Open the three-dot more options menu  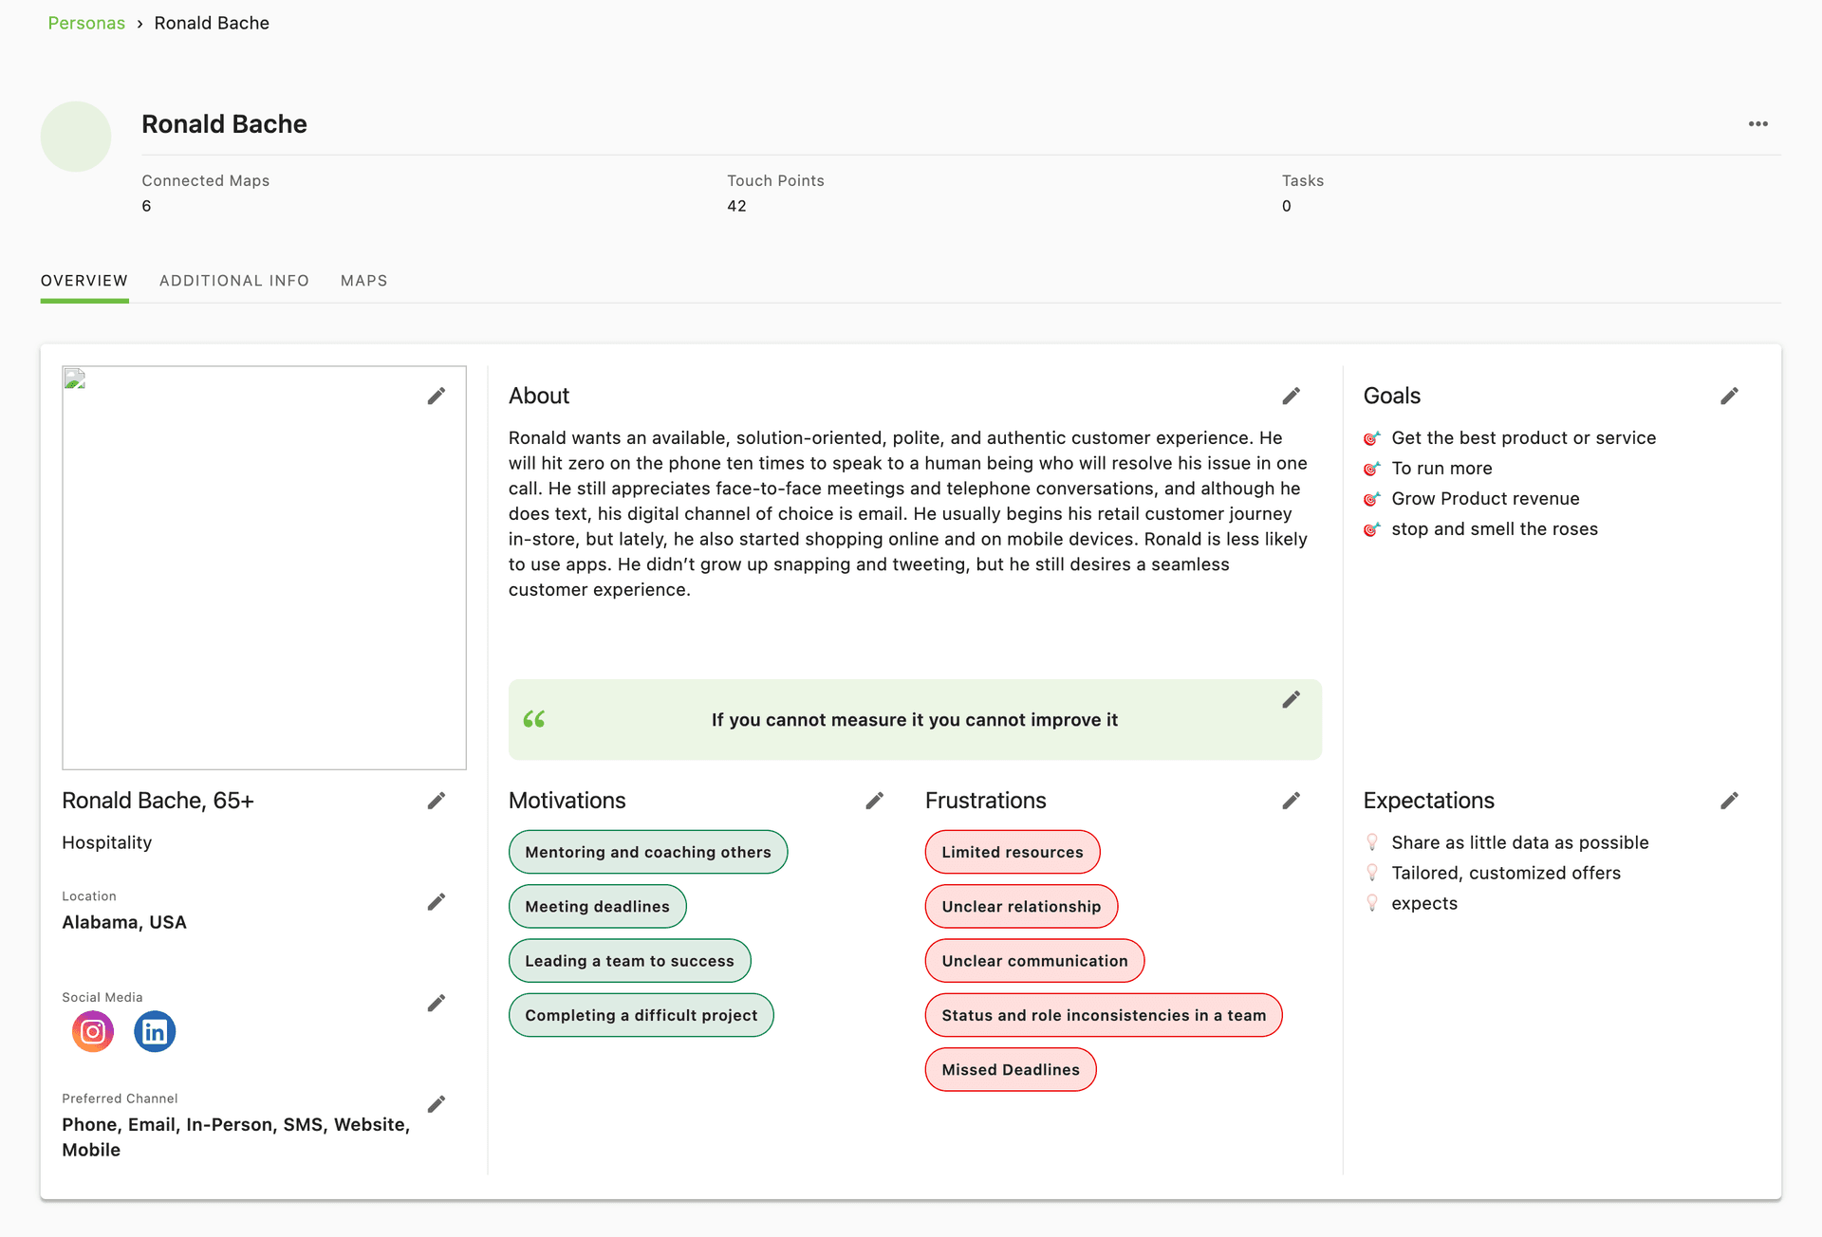tap(1757, 124)
